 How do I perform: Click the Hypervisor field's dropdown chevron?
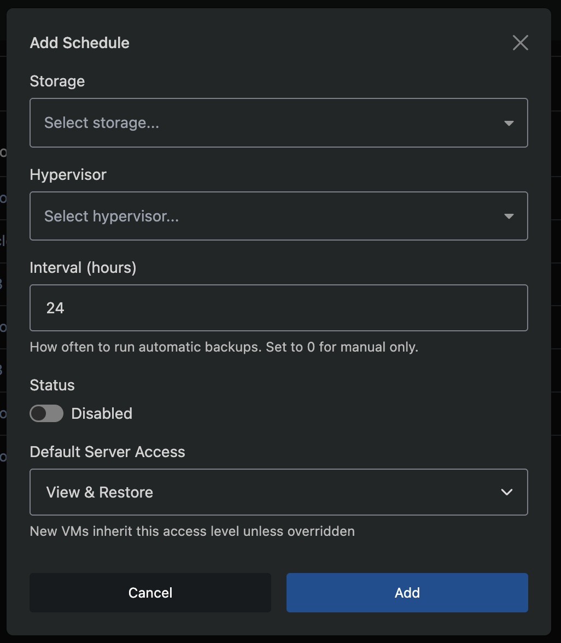pos(509,216)
